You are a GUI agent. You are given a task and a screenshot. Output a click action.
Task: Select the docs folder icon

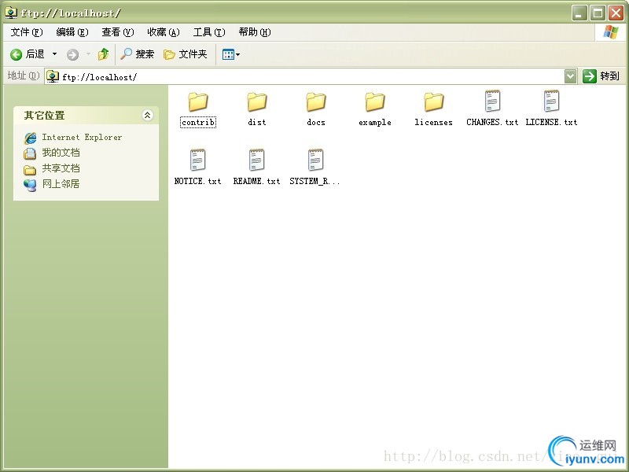(x=316, y=102)
